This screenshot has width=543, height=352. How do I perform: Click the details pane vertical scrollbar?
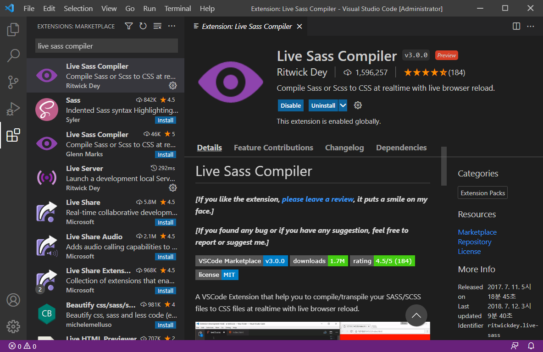pyautogui.click(x=443, y=166)
